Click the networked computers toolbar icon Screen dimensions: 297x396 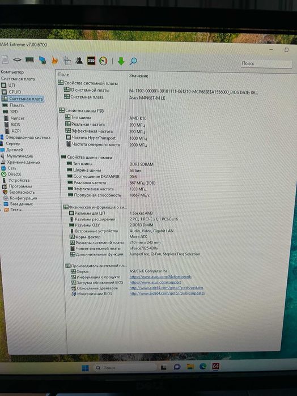click(x=43, y=61)
